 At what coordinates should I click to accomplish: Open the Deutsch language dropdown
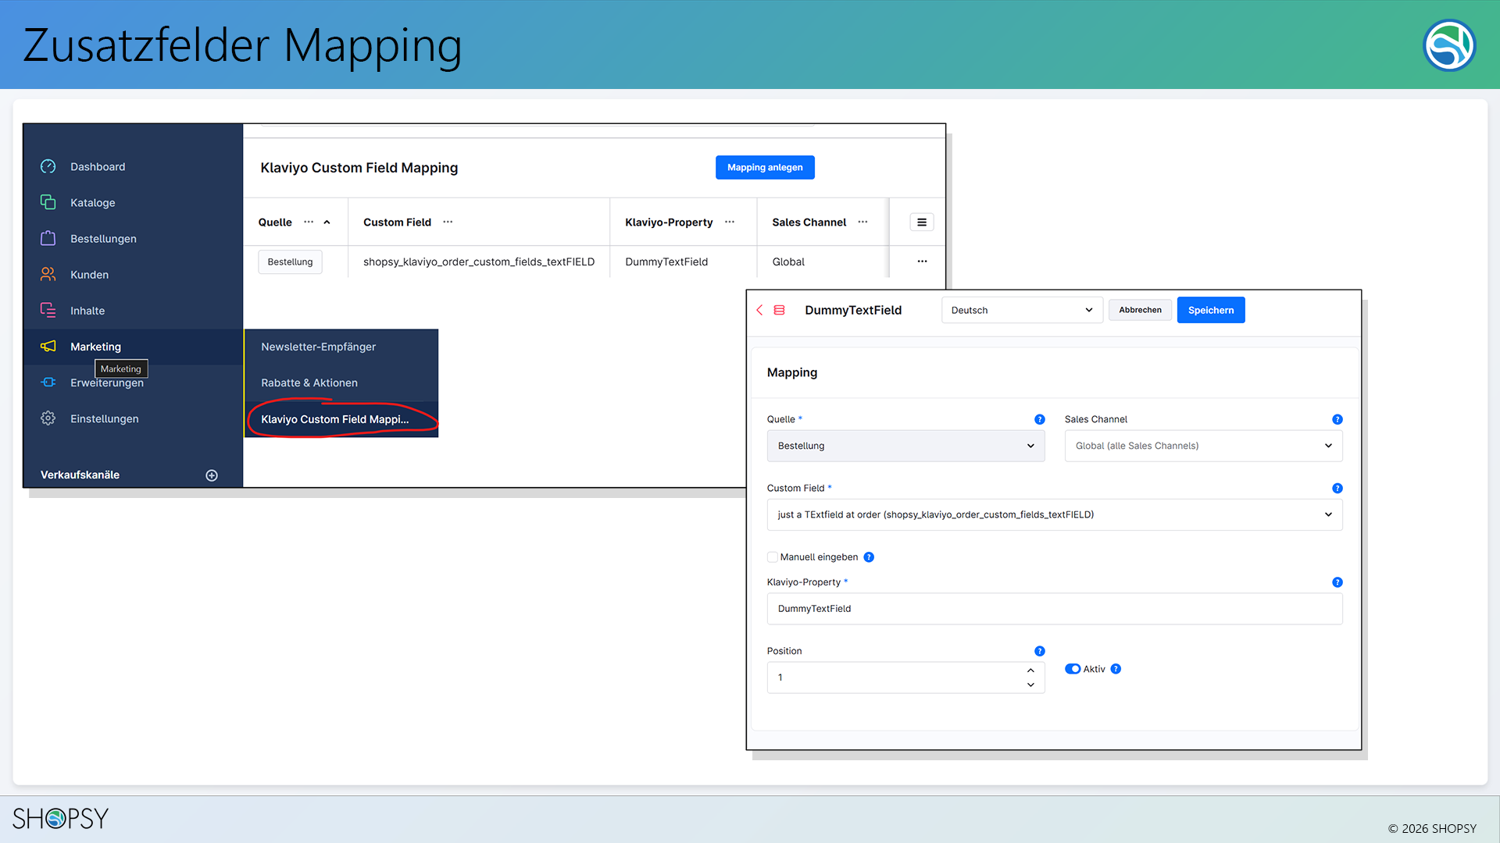pyautogui.click(x=1022, y=310)
